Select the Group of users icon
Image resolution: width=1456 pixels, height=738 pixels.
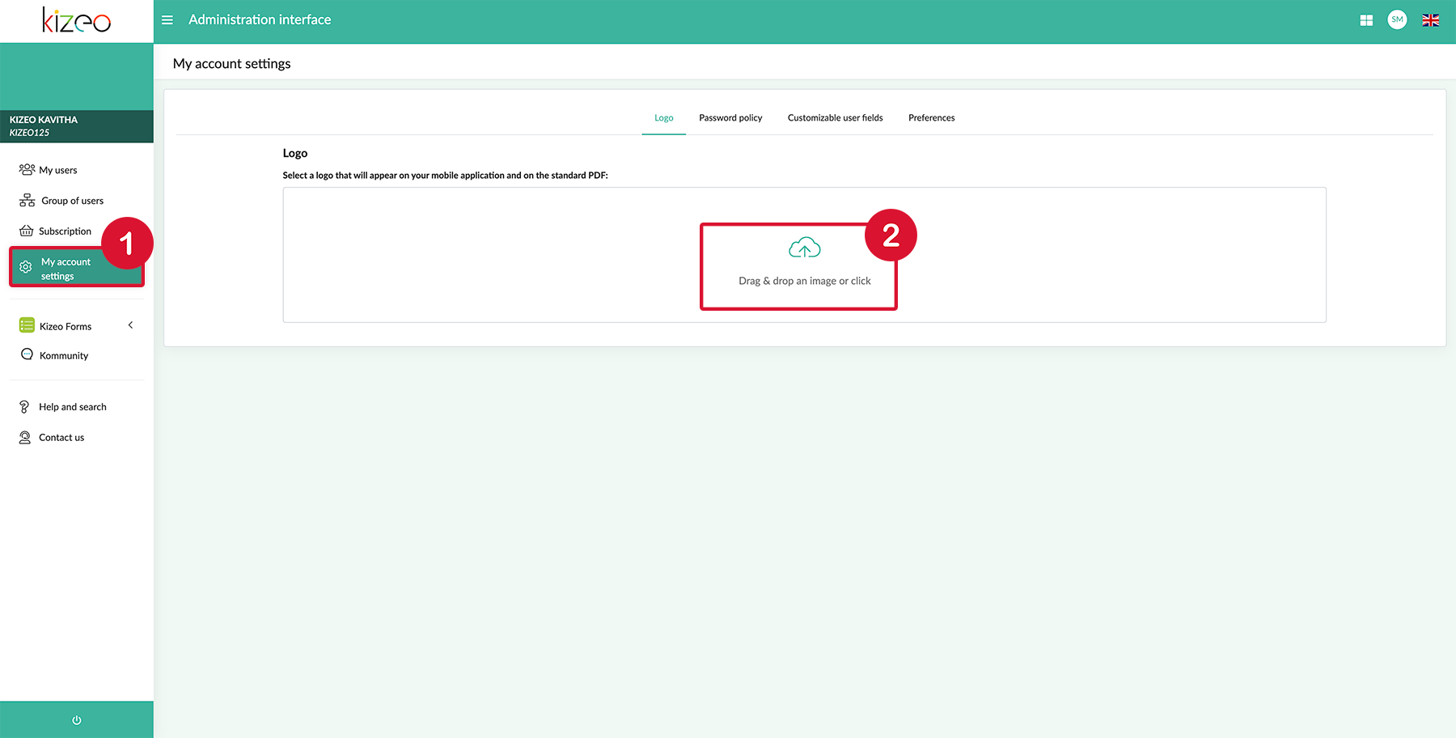click(25, 200)
